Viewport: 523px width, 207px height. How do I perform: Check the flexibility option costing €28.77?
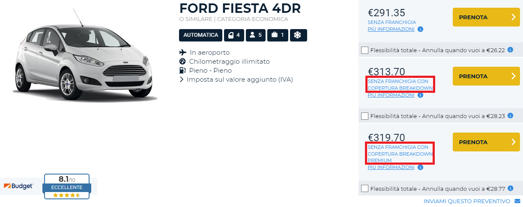coord(365,188)
